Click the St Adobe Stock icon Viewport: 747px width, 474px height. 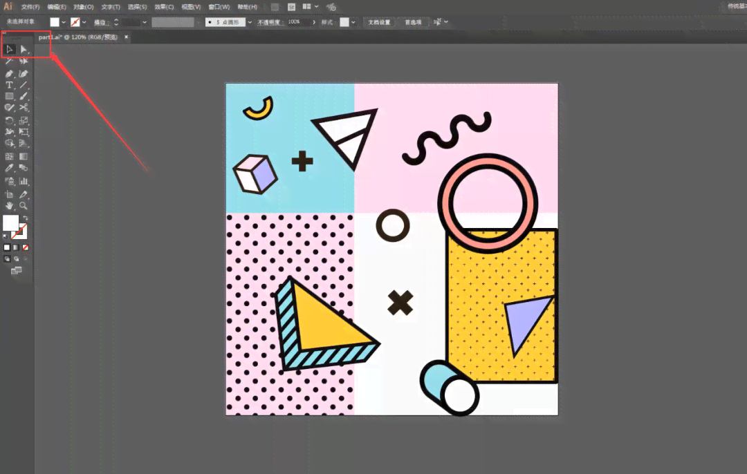click(292, 7)
